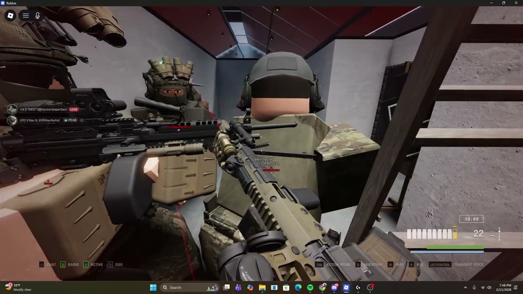The image size is (523, 294).
Task: Click the ammo count 22
Action: click(478, 234)
